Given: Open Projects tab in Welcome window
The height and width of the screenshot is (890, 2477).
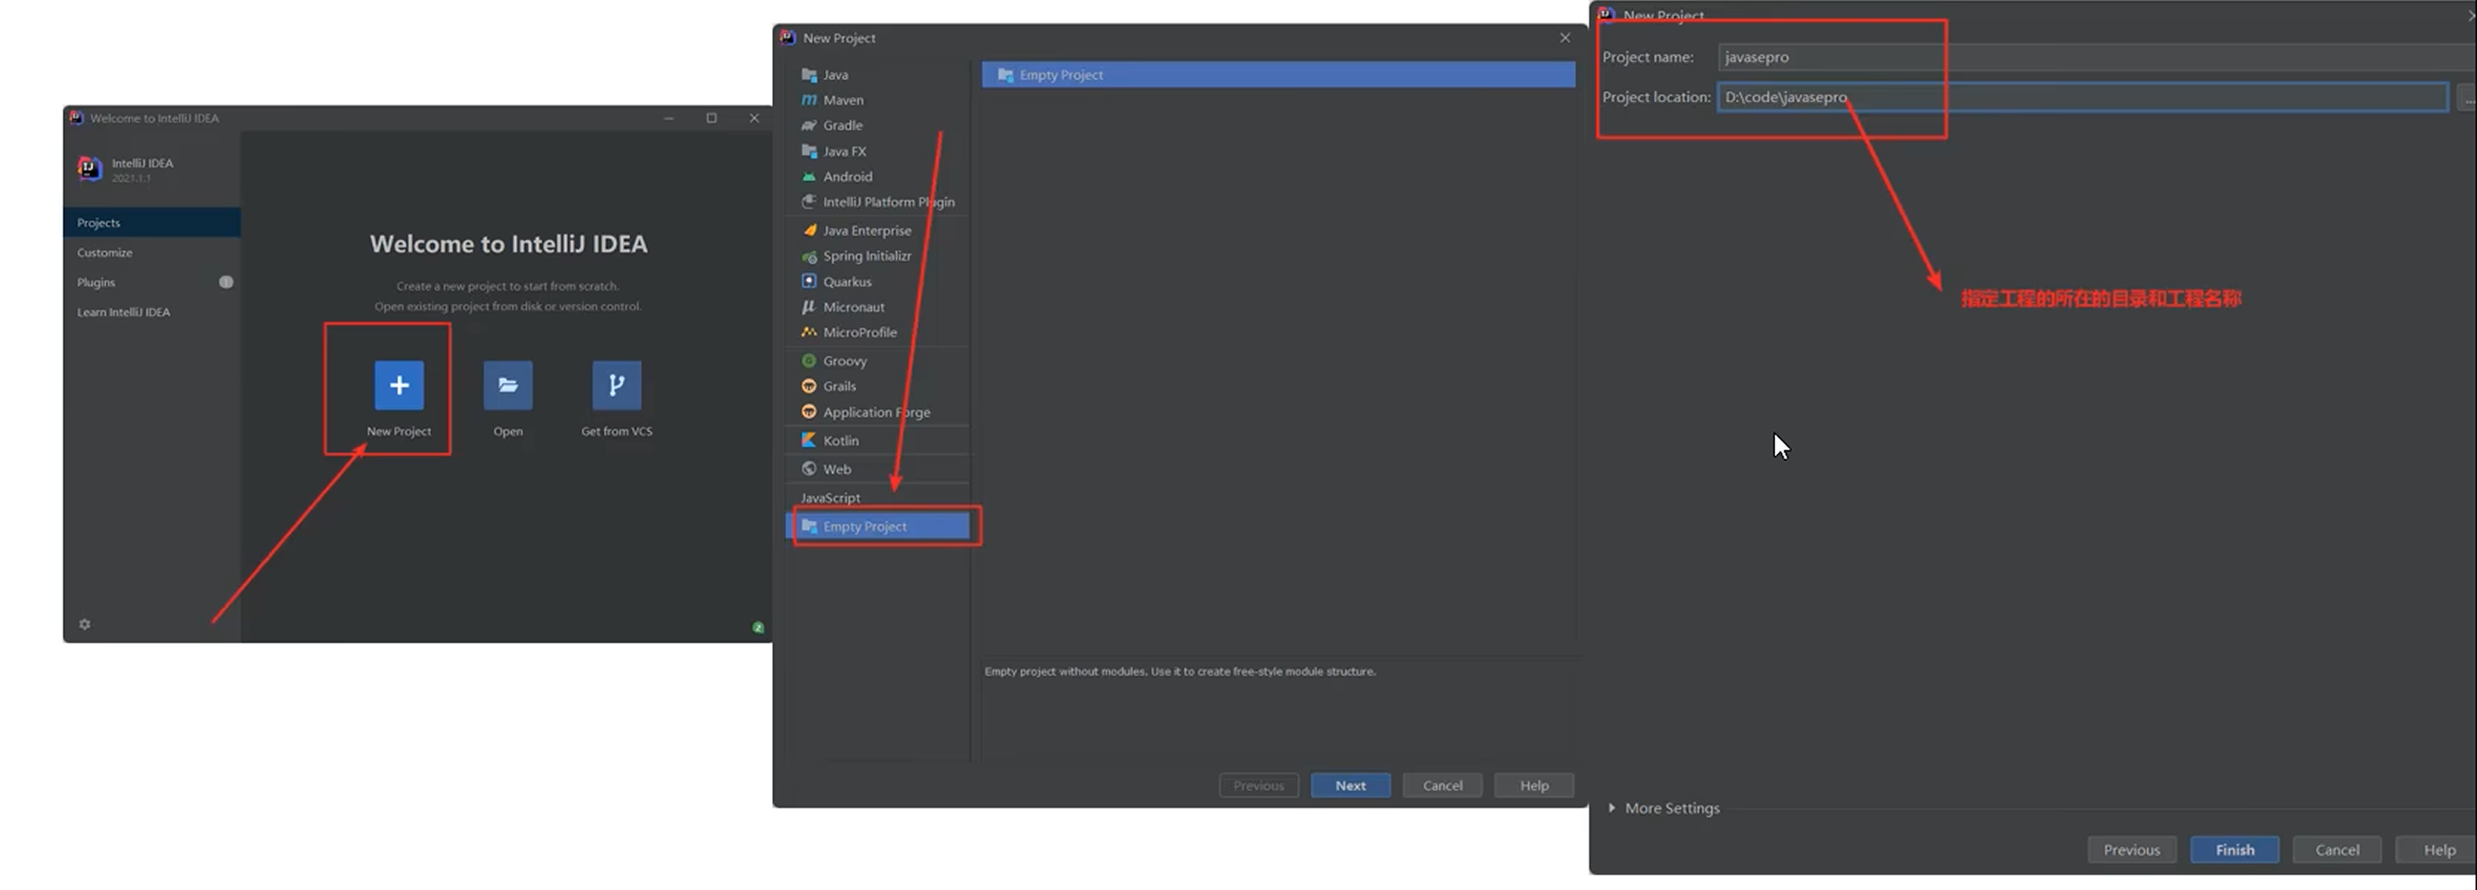Looking at the screenshot, I should tap(152, 222).
